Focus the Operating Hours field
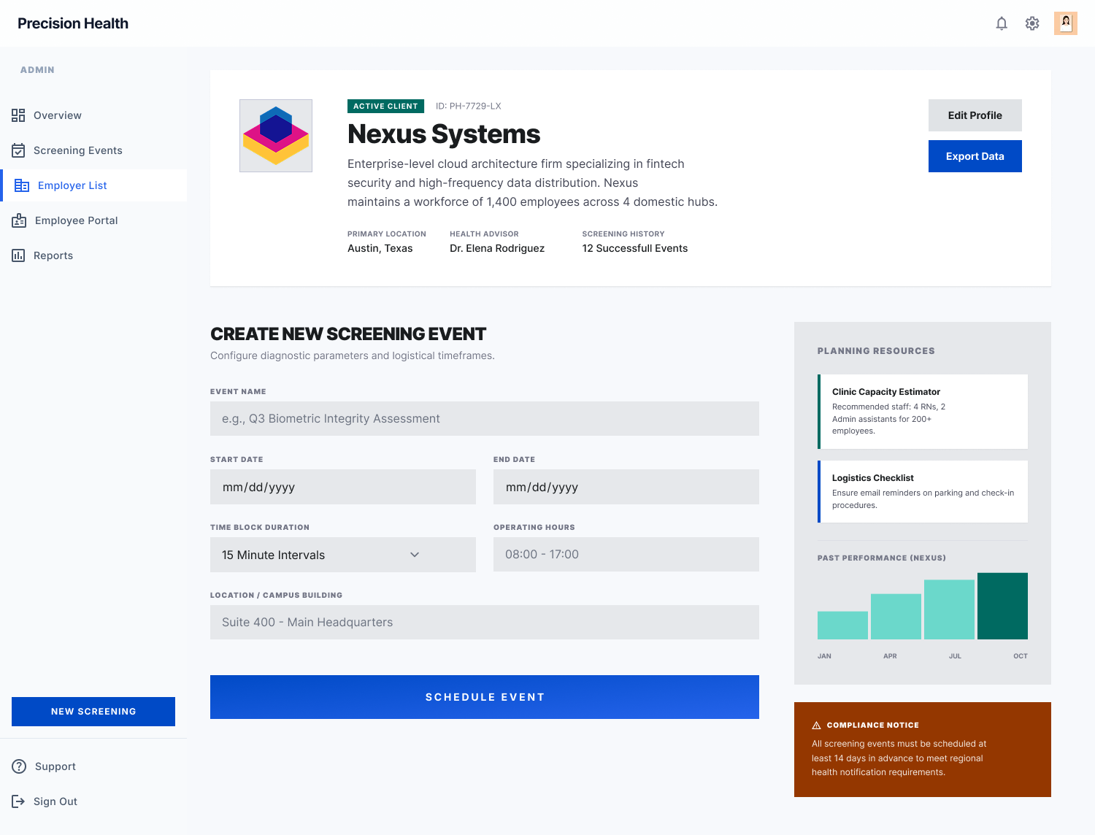 click(x=626, y=555)
